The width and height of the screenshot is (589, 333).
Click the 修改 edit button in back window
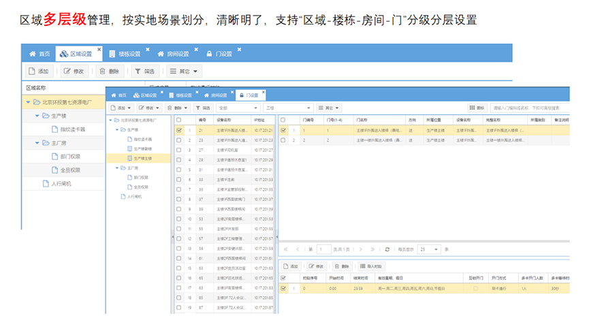tap(74, 71)
